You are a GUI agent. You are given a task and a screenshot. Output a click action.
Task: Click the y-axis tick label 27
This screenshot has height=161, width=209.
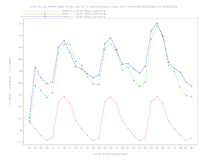pyautogui.click(x=21, y=95)
